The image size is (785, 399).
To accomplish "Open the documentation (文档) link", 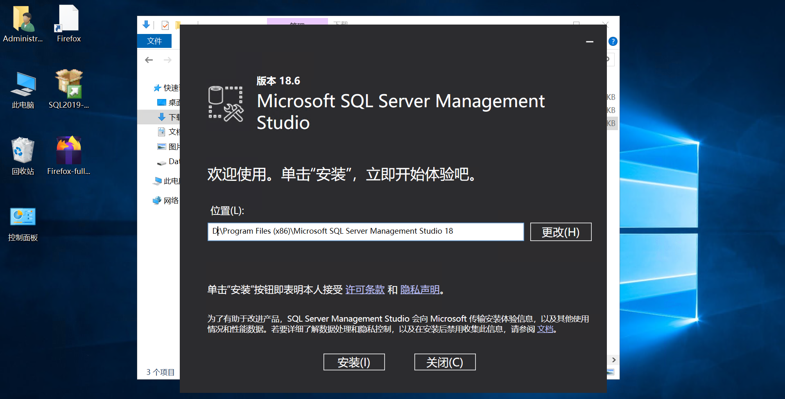I will [545, 329].
